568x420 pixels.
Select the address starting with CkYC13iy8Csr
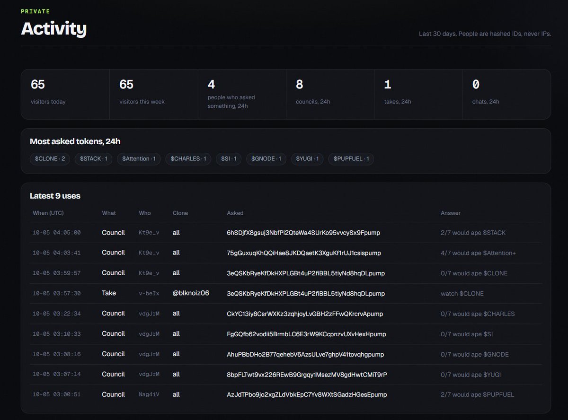click(305, 314)
